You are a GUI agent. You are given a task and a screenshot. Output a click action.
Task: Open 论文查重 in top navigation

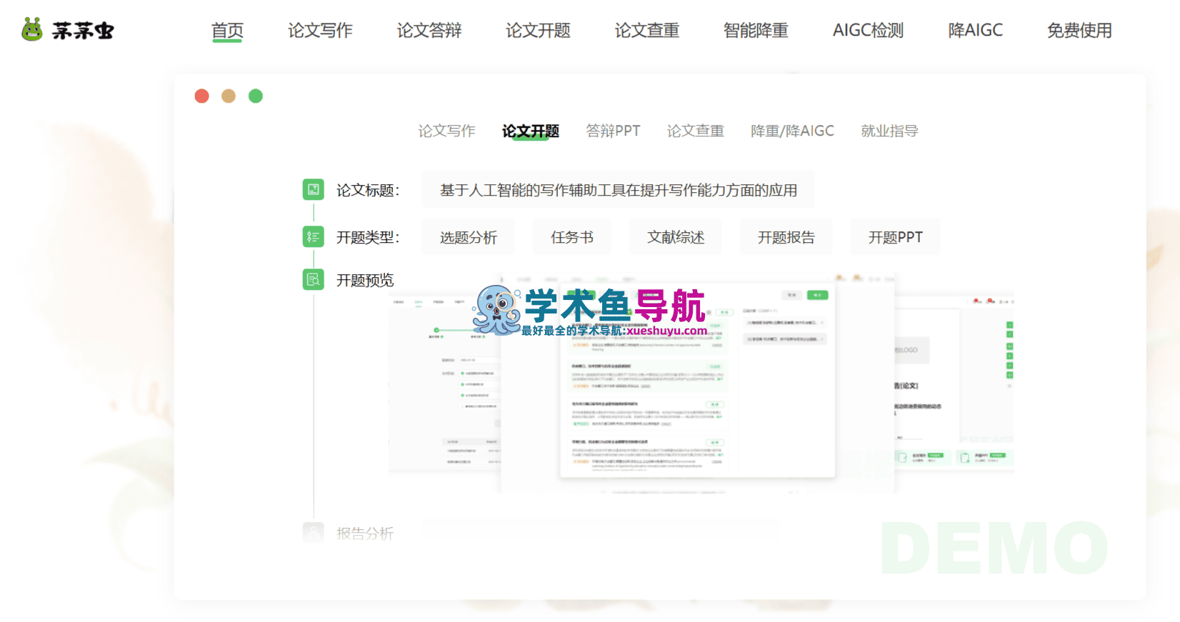647,31
